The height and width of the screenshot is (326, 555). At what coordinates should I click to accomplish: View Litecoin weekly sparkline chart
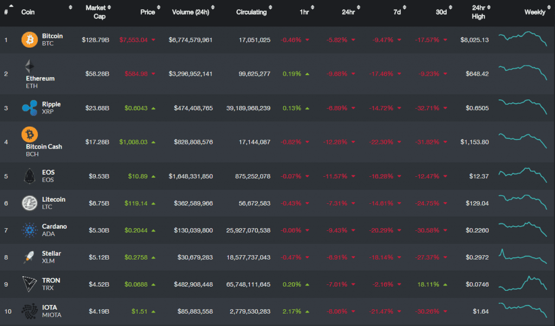pyautogui.click(x=523, y=202)
